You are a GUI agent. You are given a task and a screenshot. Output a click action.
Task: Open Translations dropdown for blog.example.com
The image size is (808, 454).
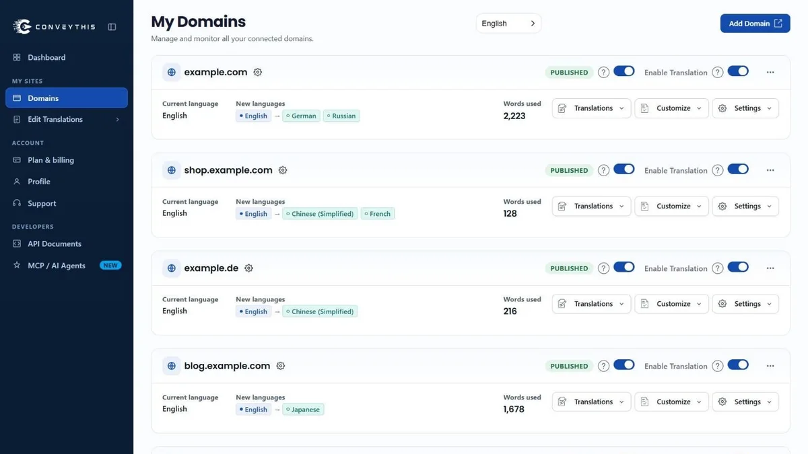[592, 402]
